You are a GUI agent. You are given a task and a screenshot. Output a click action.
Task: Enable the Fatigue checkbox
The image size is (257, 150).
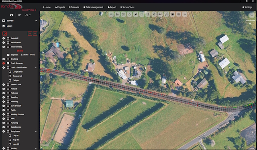point(10,80)
